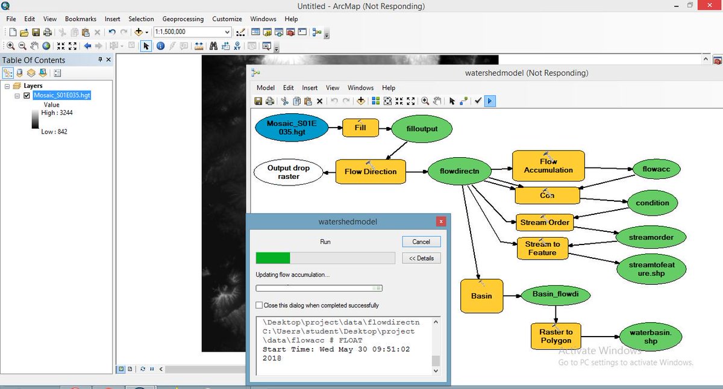The height and width of the screenshot is (389, 723).
Task: Click watershedmodel Auto Layout grid icon
Action: point(376,101)
